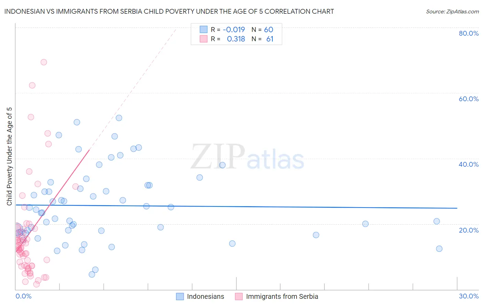
Task: Click the 60.0% y-axis label
Action: tap(469, 99)
